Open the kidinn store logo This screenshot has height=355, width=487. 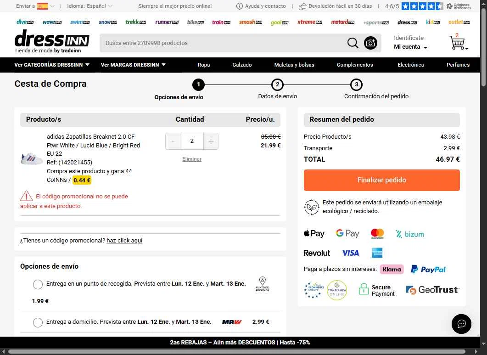click(x=433, y=22)
